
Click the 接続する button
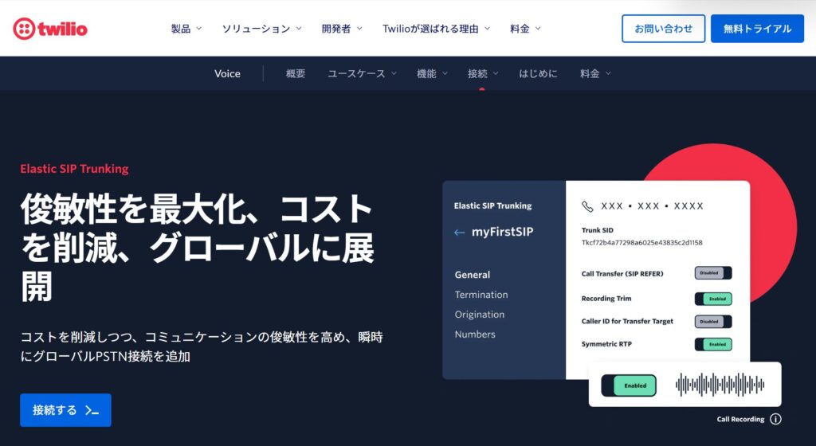click(65, 410)
